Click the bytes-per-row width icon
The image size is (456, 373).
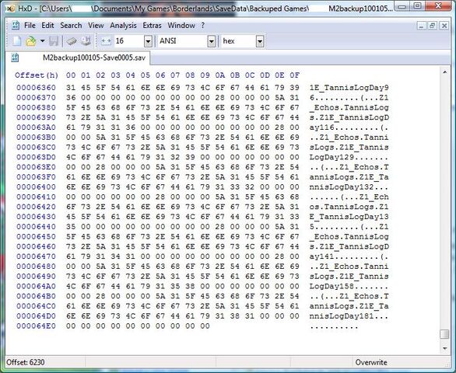[106, 41]
